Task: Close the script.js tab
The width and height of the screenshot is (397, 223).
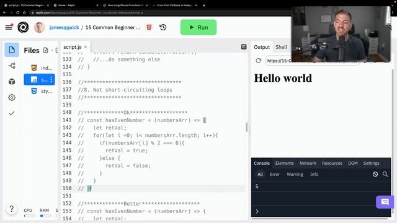Action: [x=86, y=47]
